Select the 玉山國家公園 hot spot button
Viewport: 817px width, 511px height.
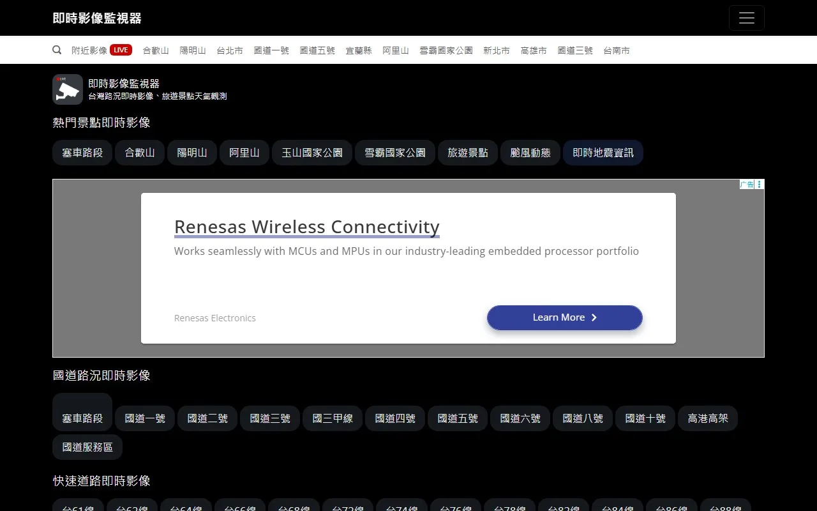pyautogui.click(x=312, y=153)
